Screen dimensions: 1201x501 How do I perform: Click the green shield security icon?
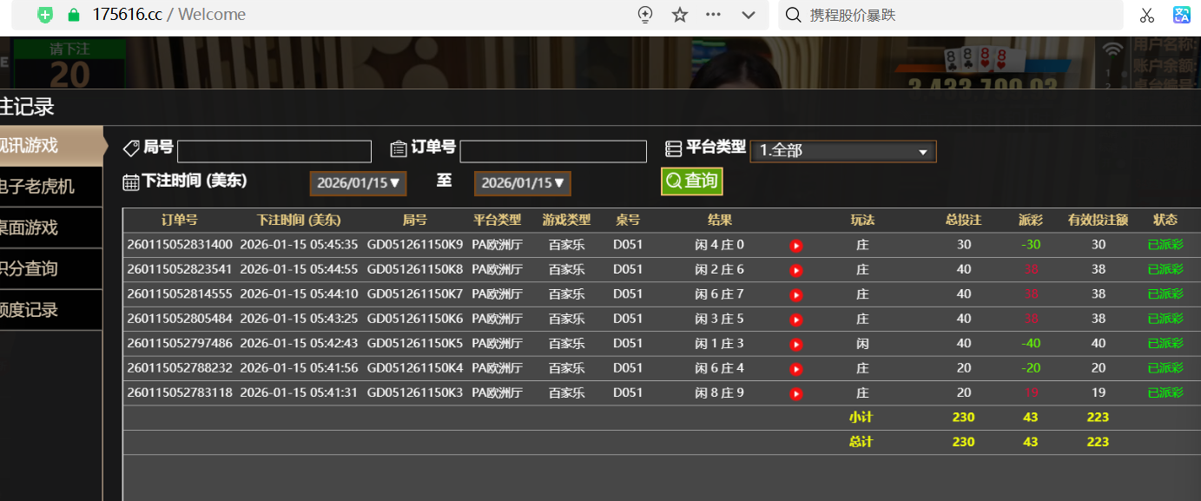point(45,15)
